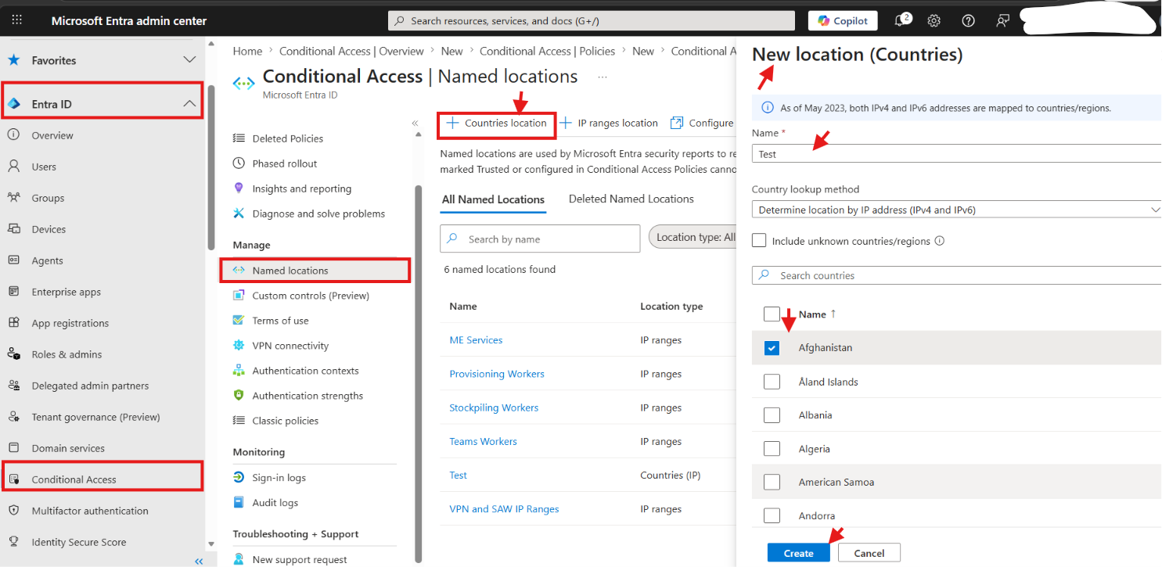
Task: Click the Phased rollout clock icon
Action: coord(239,163)
